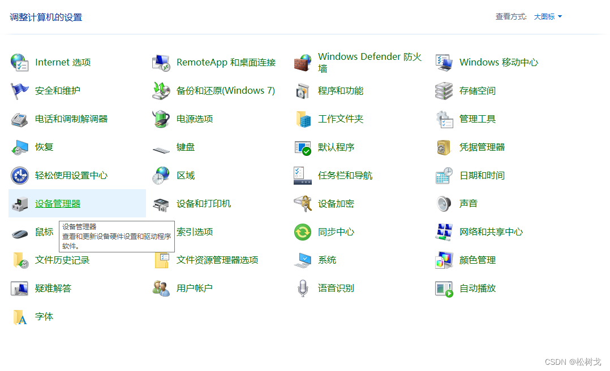The height and width of the screenshot is (371, 610).
Task: Open the 日期和时间 text link
Action: [482, 176]
